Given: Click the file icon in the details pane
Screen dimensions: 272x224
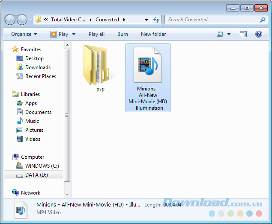Looking at the screenshot, I should [21, 210].
